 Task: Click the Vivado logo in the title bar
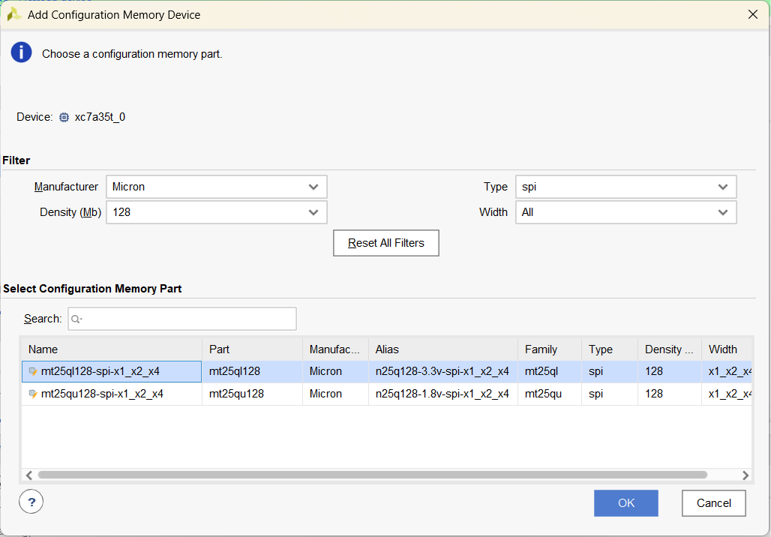pyautogui.click(x=13, y=15)
